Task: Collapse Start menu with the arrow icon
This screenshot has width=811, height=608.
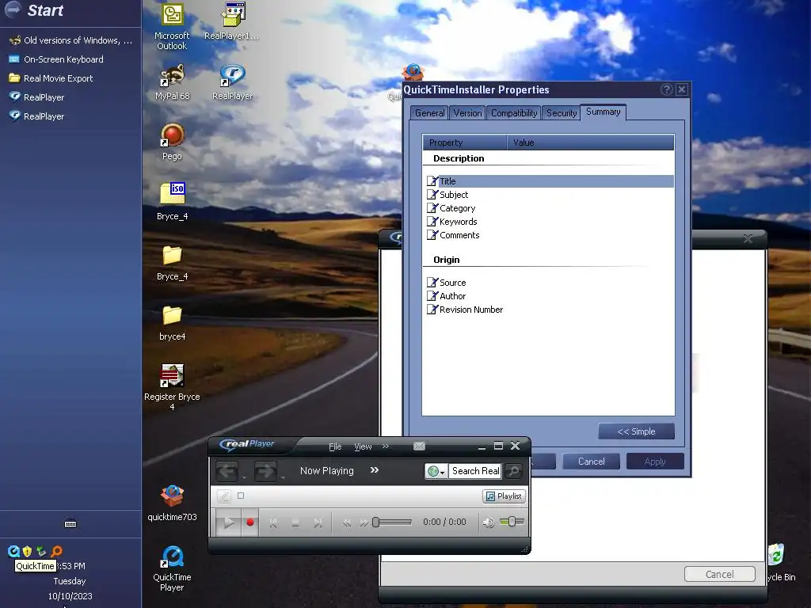Action: (x=13, y=9)
